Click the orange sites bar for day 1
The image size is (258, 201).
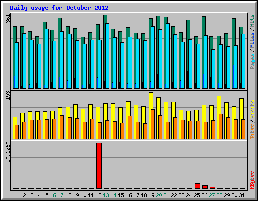point(17,132)
